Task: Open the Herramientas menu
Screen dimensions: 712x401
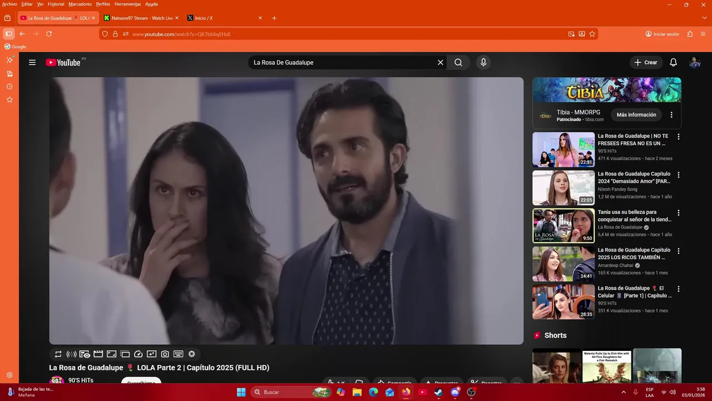Action: point(127,4)
